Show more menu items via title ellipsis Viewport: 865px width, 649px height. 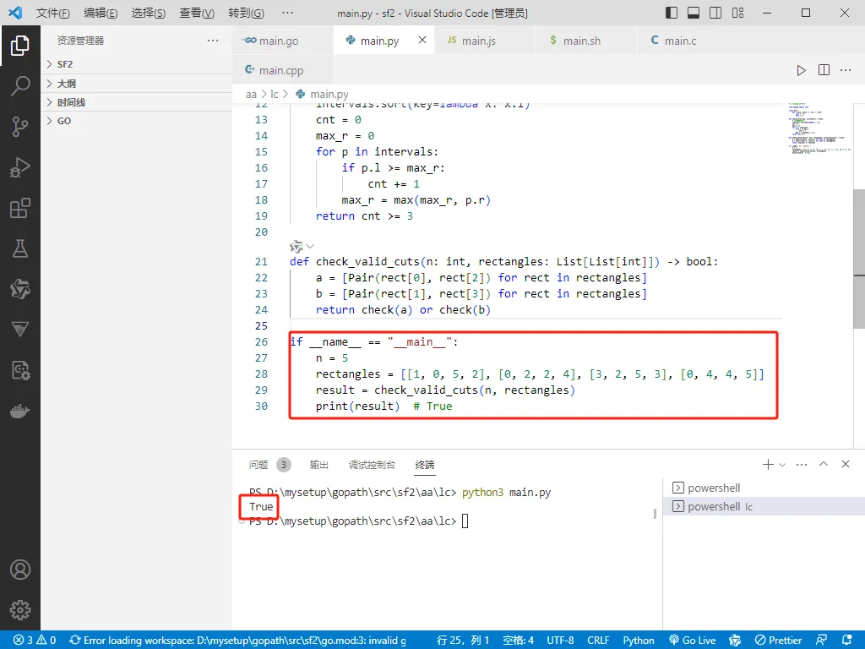(x=287, y=13)
